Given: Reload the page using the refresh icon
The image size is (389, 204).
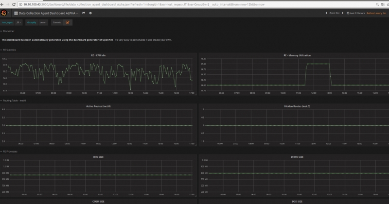Looking at the screenshot, I should pos(14,4).
